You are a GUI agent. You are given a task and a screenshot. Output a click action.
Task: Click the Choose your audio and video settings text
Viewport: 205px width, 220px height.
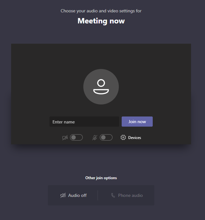point(101,11)
